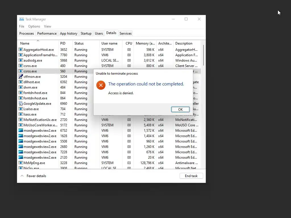The height and width of the screenshot is (218, 291).
Task: Click msedgewebview2 icon for PID 2680
Action: point(20,146)
